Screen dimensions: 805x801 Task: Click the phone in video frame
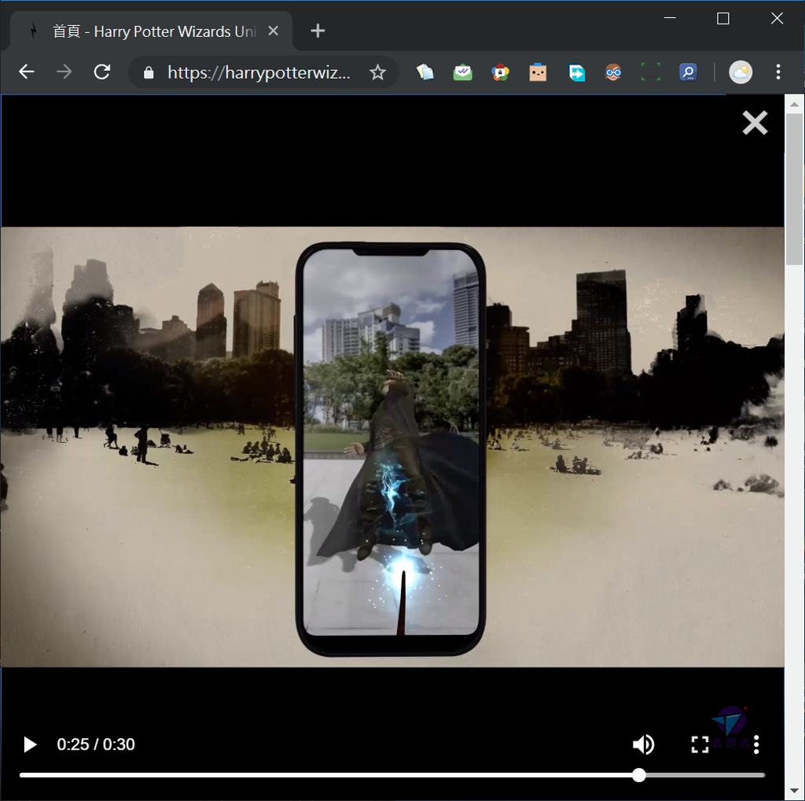(390, 448)
